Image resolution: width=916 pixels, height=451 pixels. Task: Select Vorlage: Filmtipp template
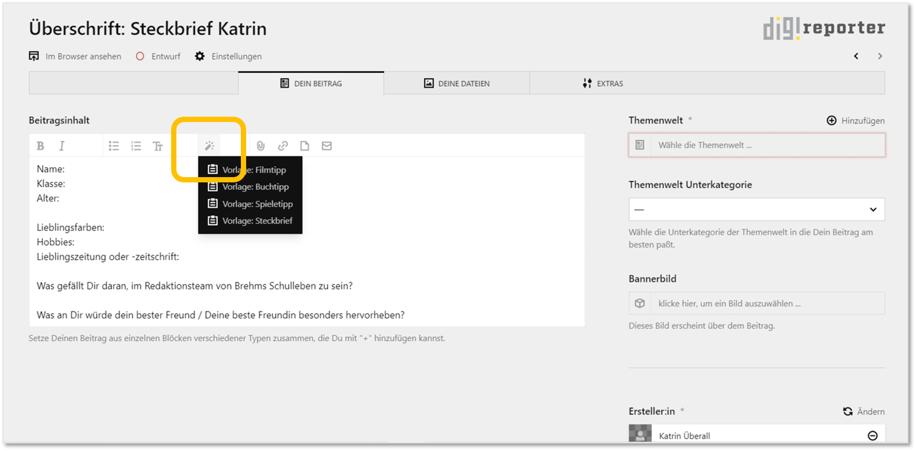(x=250, y=170)
